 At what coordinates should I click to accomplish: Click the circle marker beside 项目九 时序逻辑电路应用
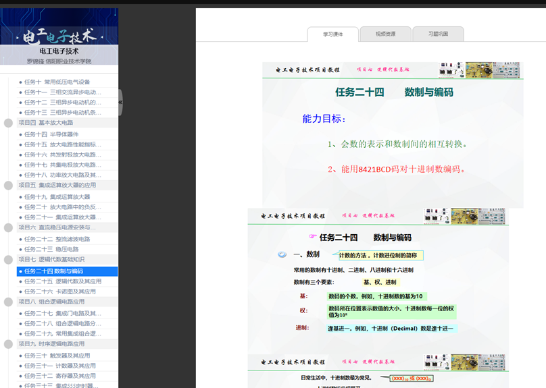(9, 343)
